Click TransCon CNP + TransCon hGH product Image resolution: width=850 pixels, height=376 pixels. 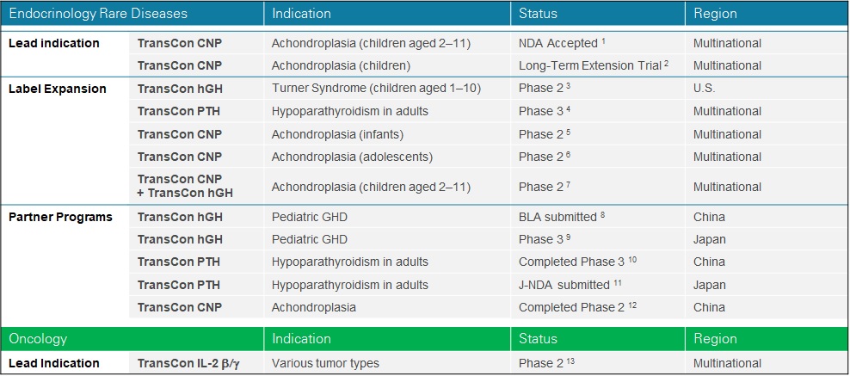coord(185,187)
